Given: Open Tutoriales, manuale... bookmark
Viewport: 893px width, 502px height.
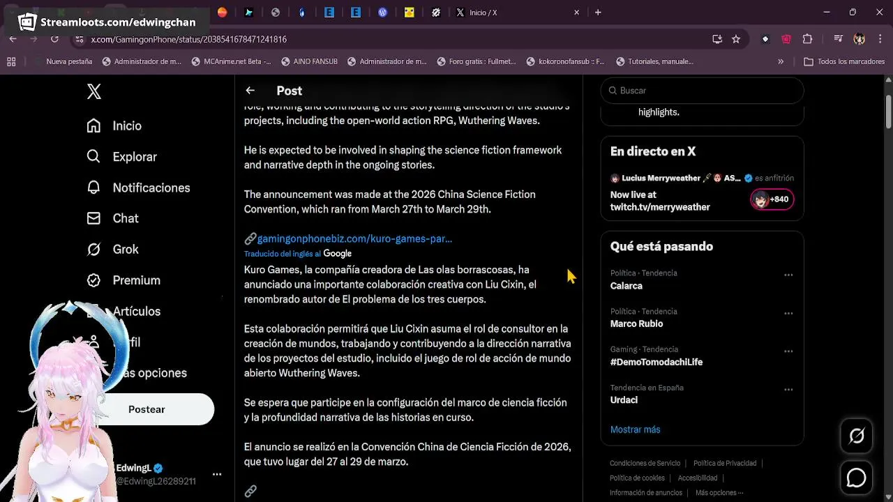Looking at the screenshot, I should click(x=654, y=61).
